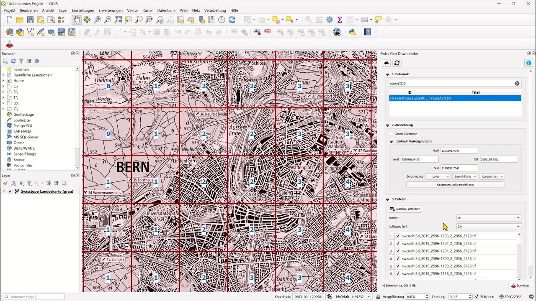Image resolution: width=536 pixels, height=301 pixels.
Task: Open Data Source Manager icon
Action: [10, 32]
